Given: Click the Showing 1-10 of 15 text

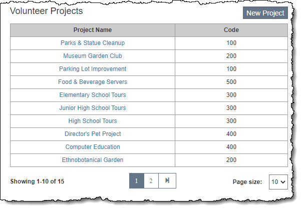Looking at the screenshot, I should pos(37,181).
